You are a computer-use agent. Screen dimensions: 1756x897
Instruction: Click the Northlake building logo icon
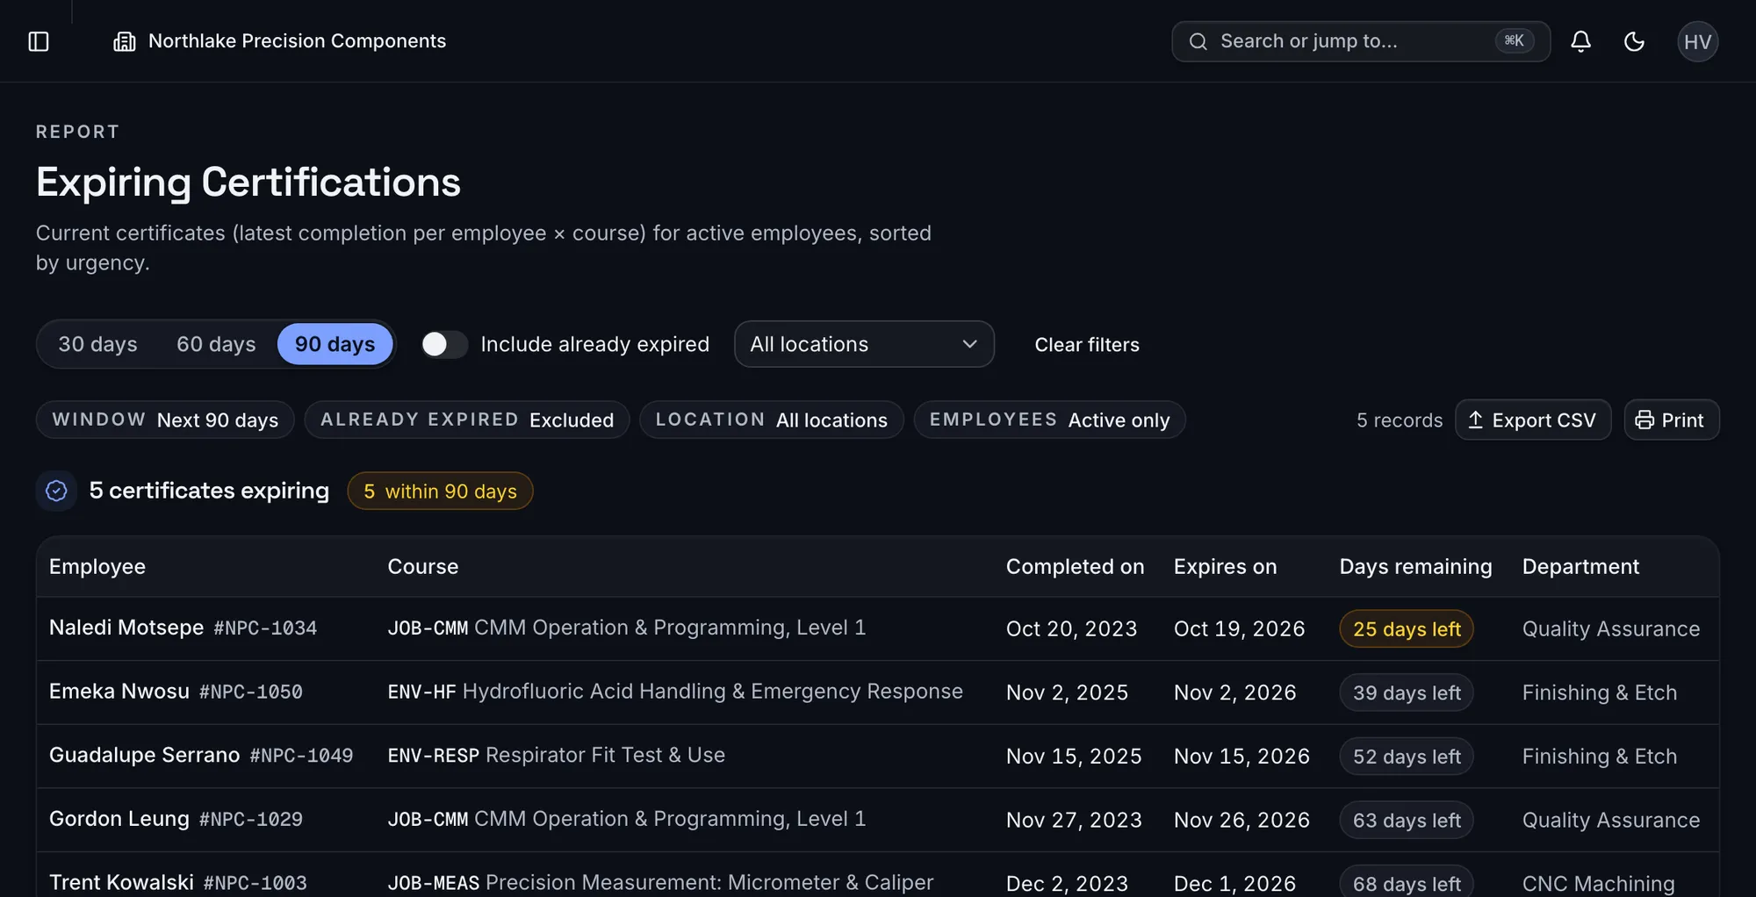click(125, 41)
